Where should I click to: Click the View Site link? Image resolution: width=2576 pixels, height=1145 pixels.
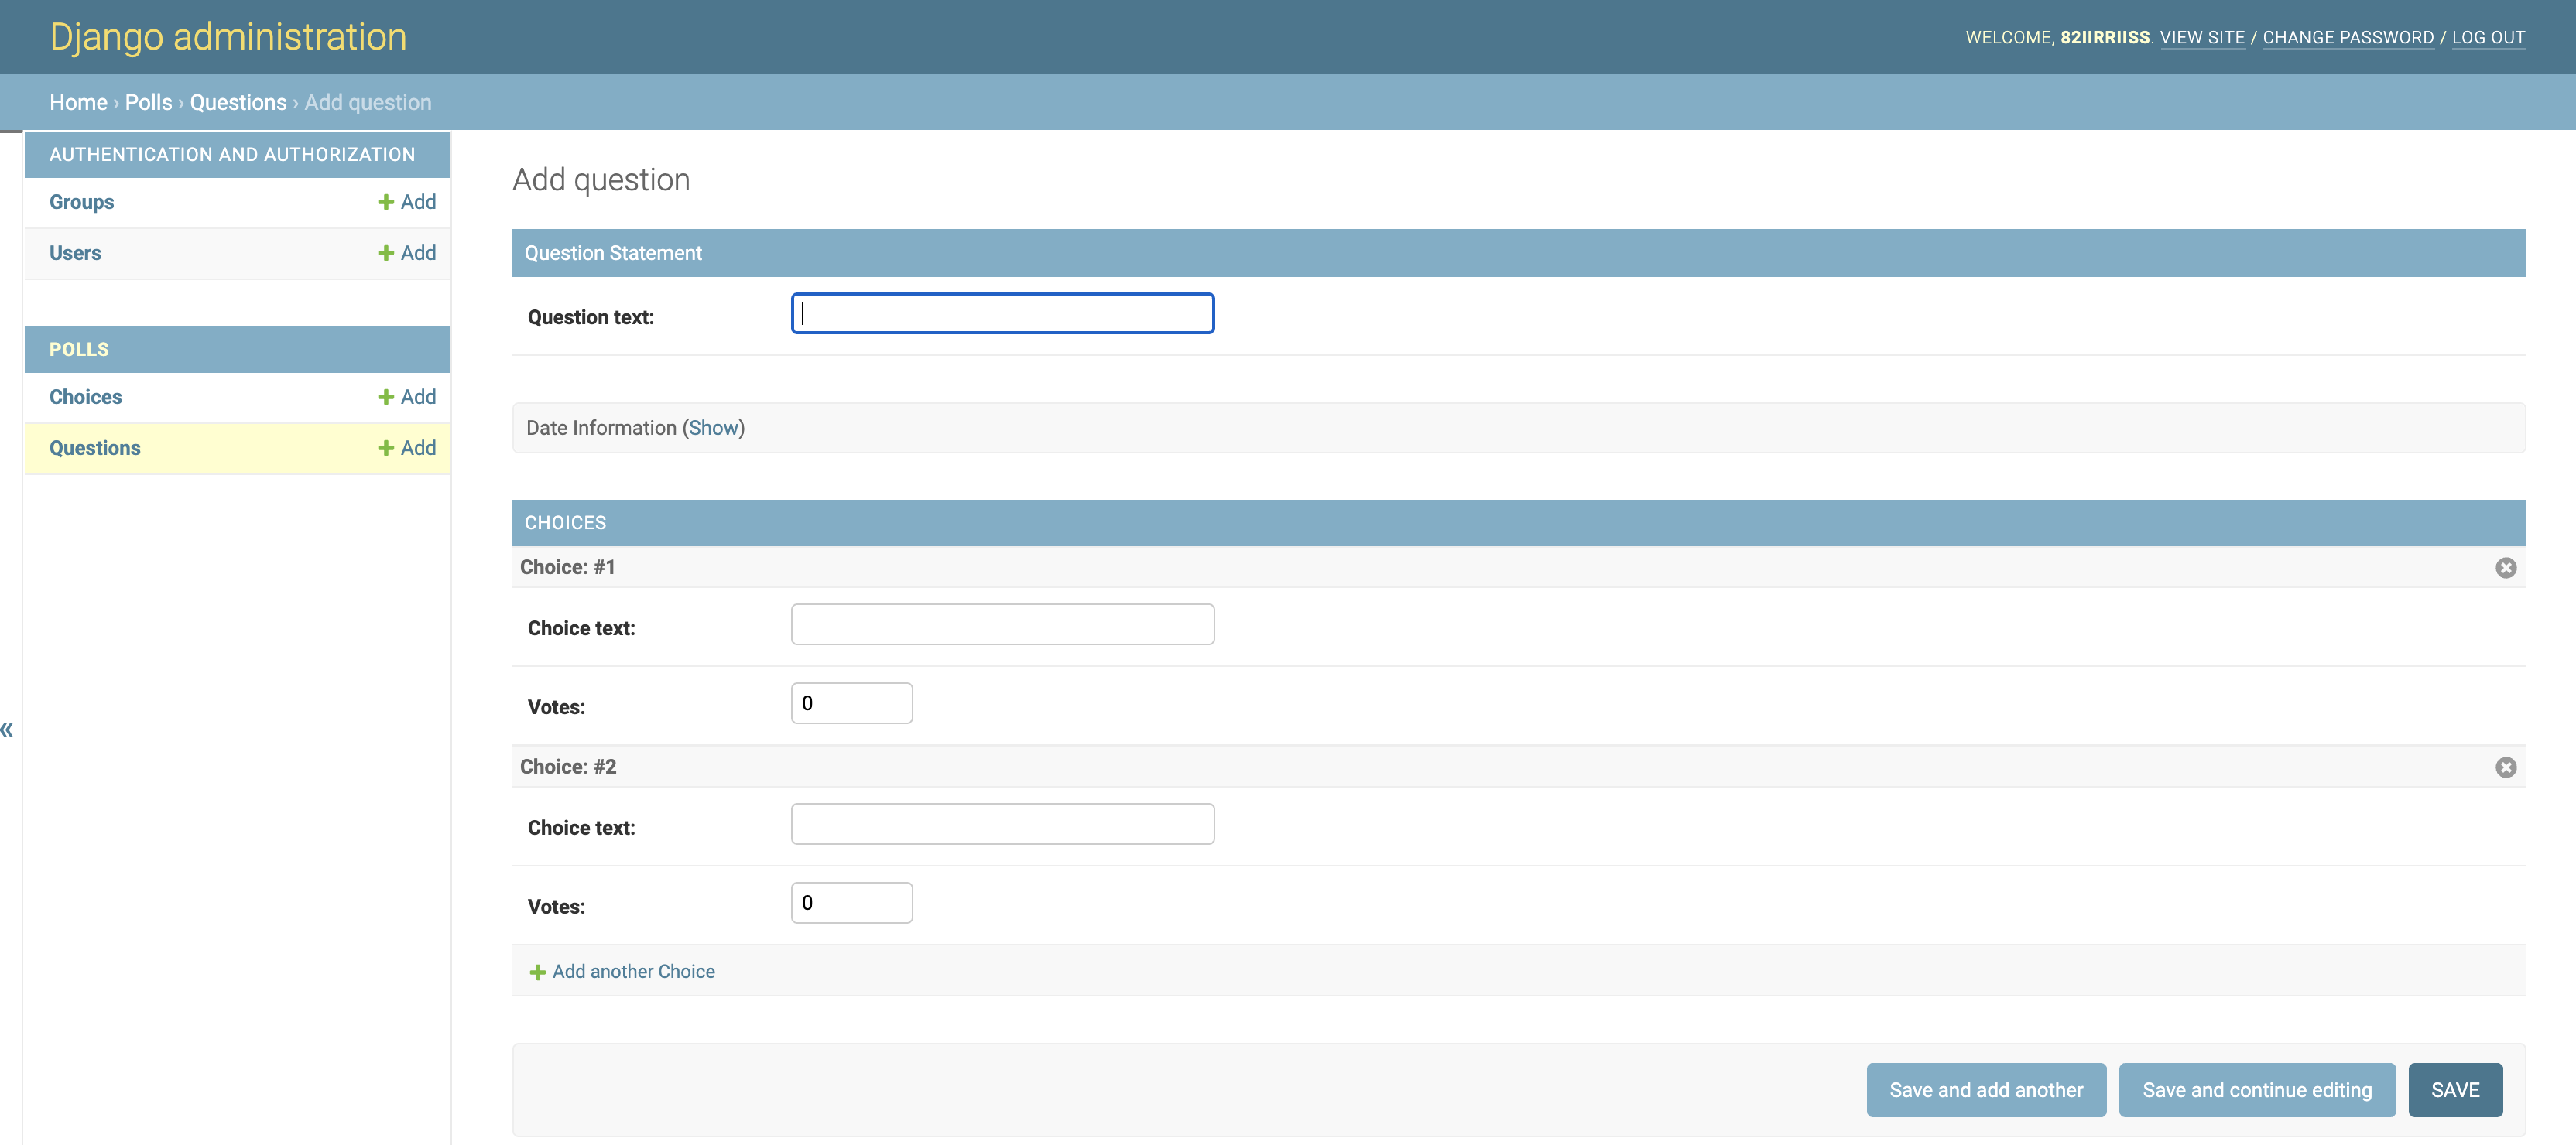[x=2202, y=37]
